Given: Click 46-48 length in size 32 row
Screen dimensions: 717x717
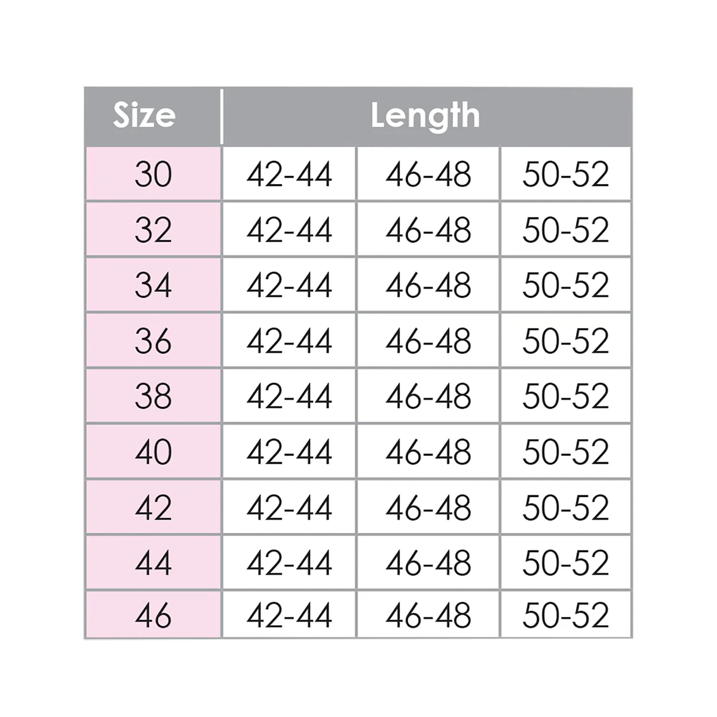Looking at the screenshot, I should [x=428, y=229].
